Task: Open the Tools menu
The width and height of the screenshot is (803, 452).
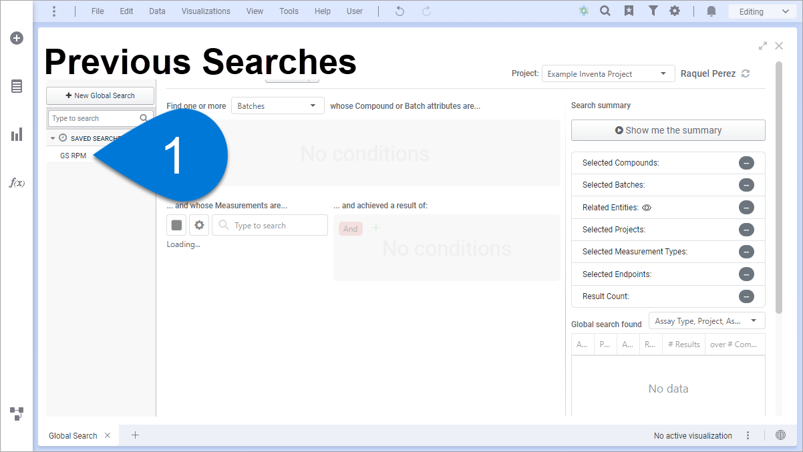Action: tap(289, 11)
